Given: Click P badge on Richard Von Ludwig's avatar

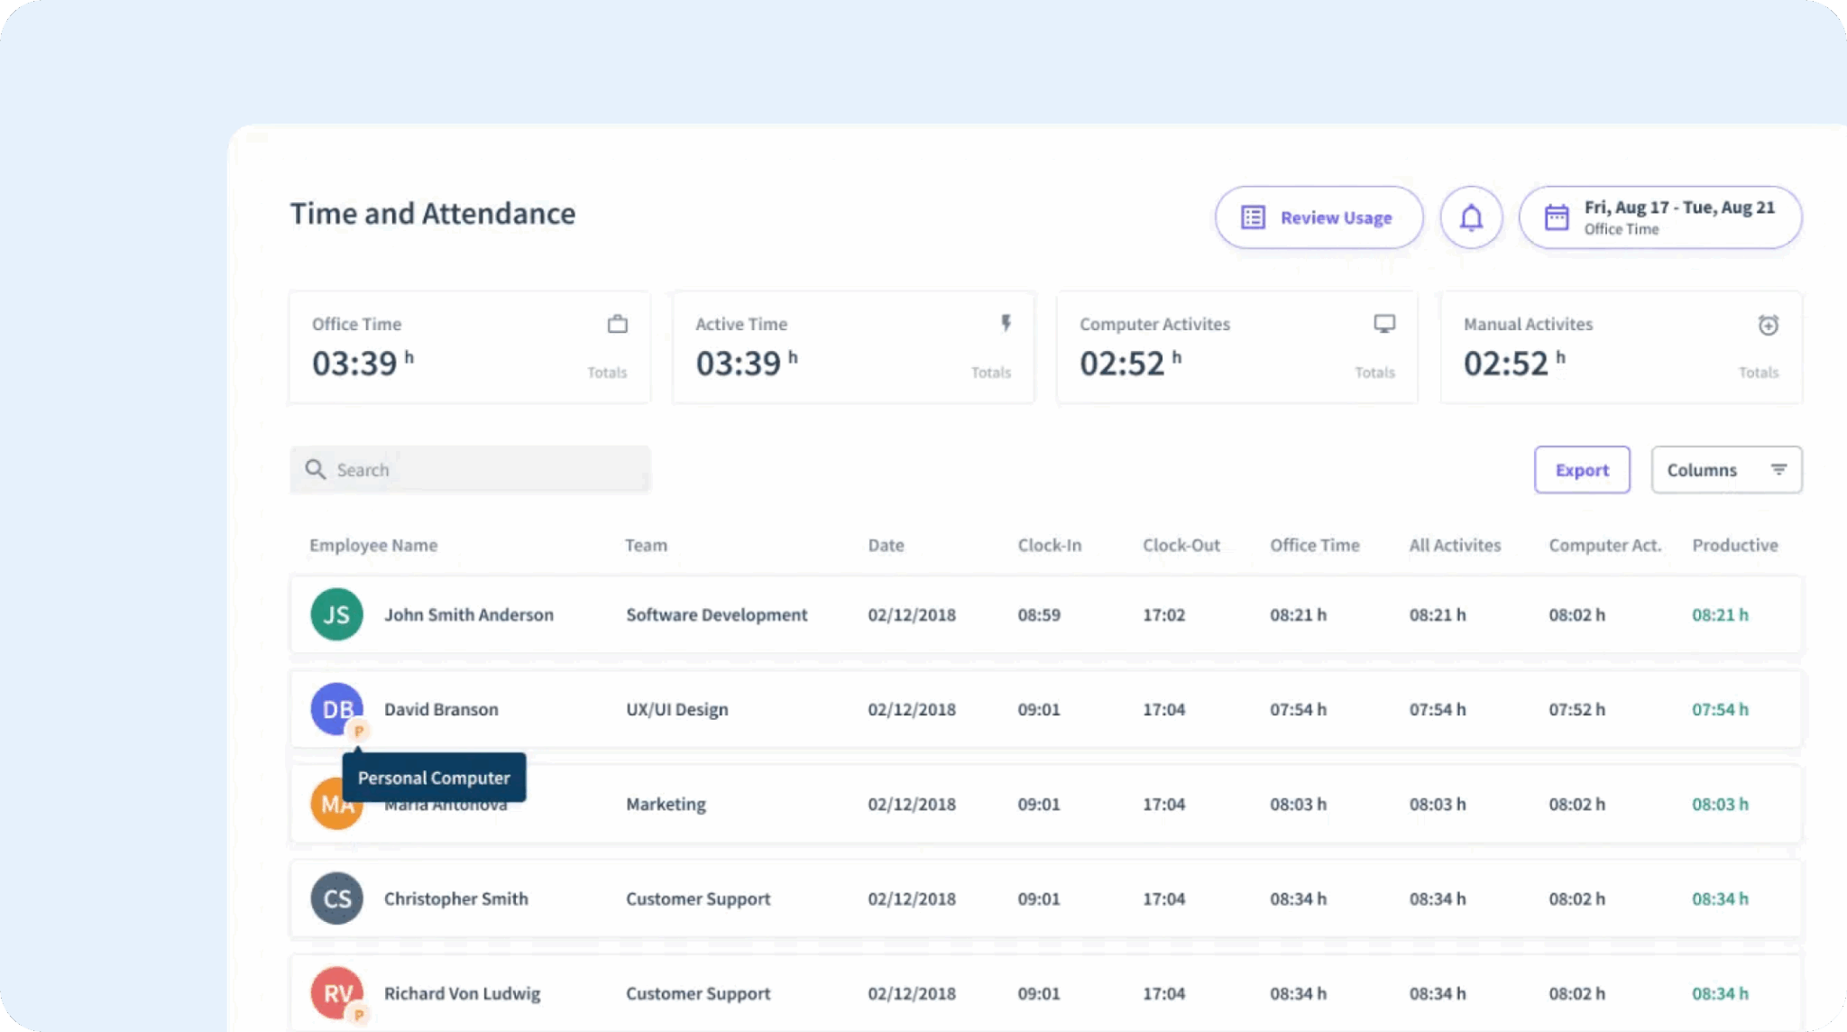Looking at the screenshot, I should click(x=358, y=1015).
